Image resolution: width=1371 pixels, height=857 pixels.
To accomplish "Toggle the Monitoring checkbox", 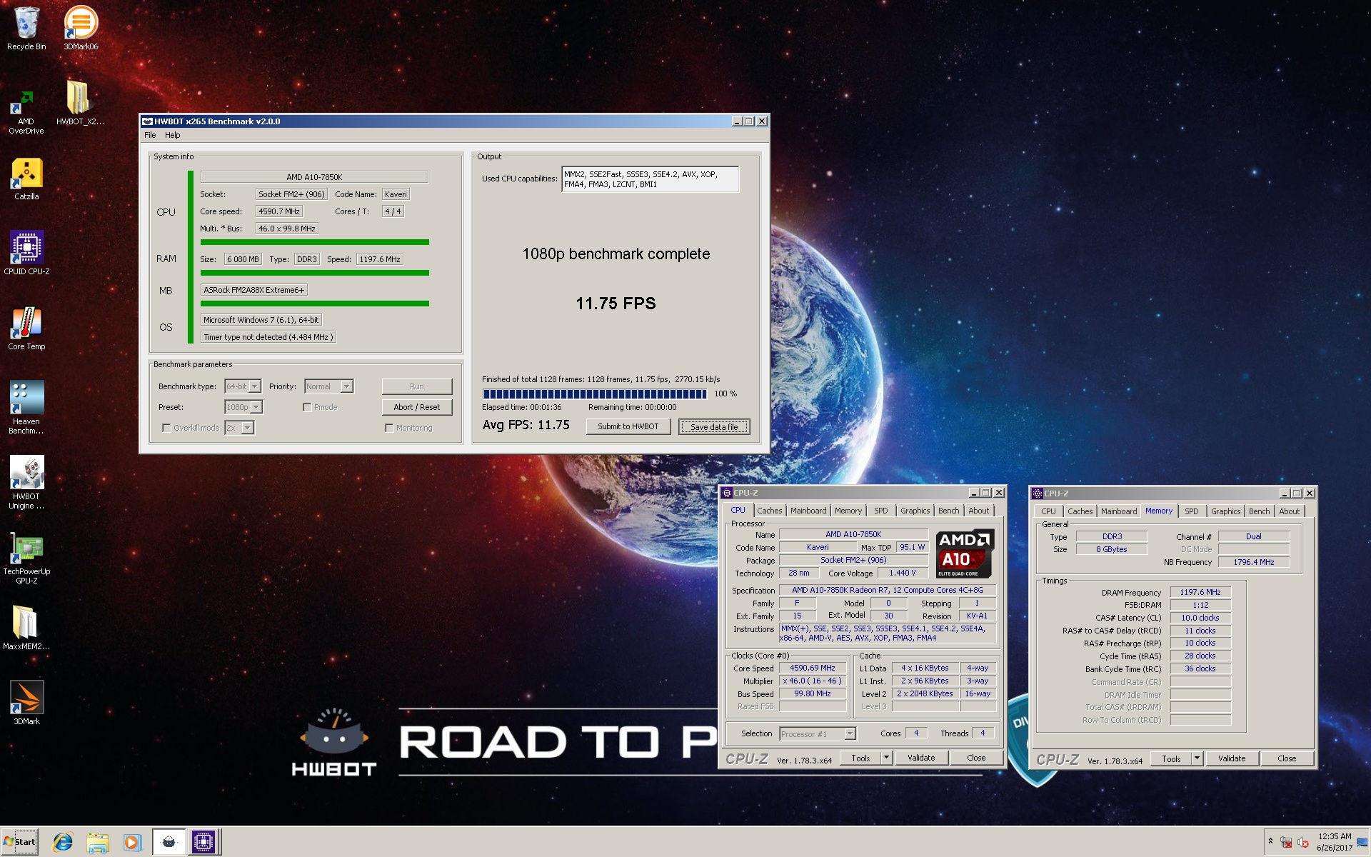I will pos(389,428).
